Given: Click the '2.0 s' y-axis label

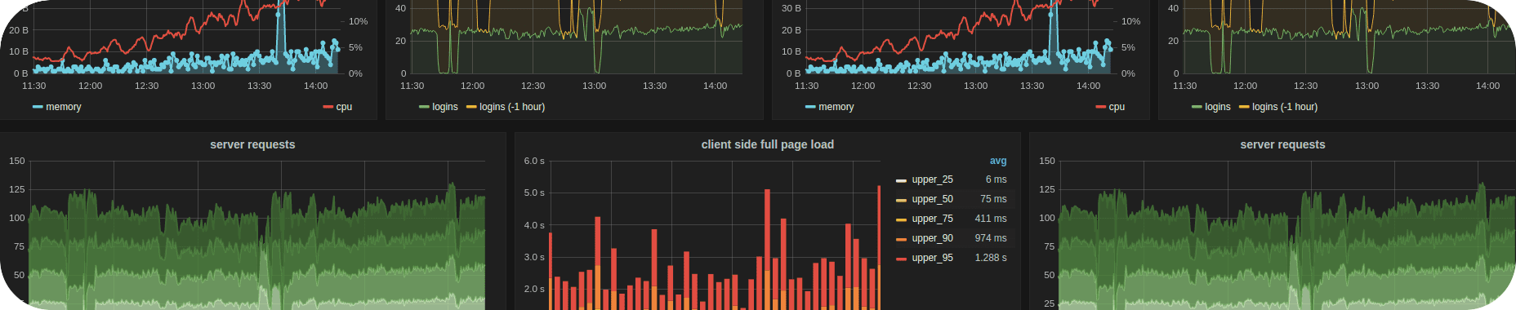Looking at the screenshot, I should [x=534, y=289].
